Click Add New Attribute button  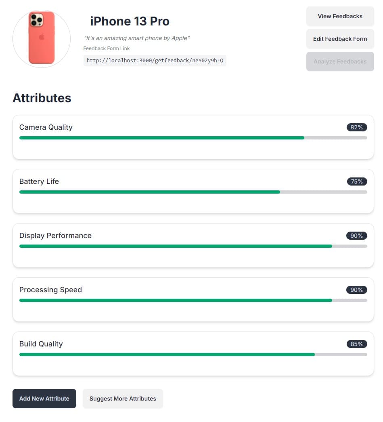coord(44,398)
